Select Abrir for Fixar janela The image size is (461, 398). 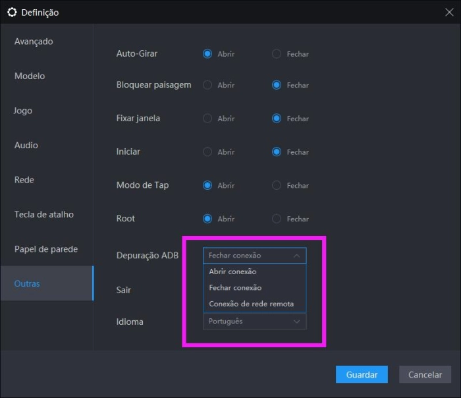(207, 119)
